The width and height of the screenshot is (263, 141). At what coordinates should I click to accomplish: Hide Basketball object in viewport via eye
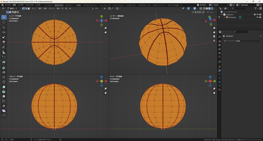tap(257, 17)
